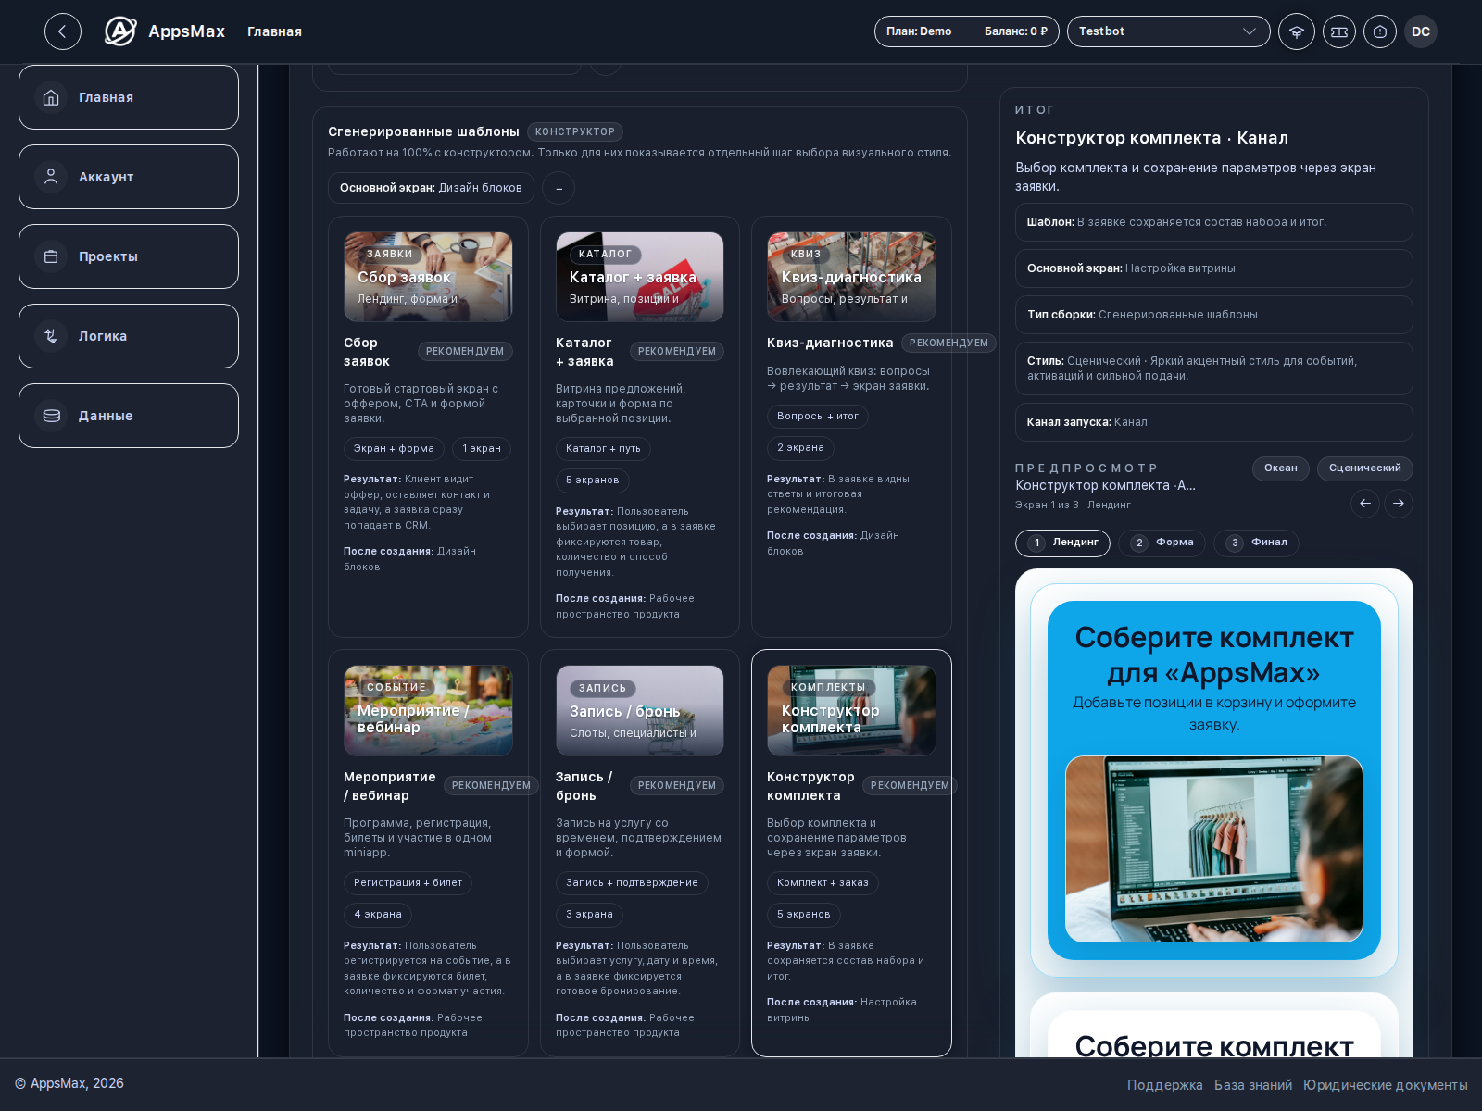The image size is (1482, 1111).
Task: Select the Океан style chip
Action: (x=1281, y=468)
